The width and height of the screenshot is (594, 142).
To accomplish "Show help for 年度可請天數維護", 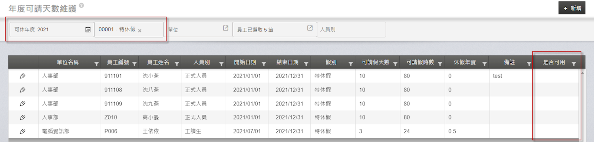I will coord(82,5).
